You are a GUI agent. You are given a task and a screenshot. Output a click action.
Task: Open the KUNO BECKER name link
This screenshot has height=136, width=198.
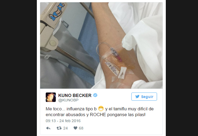pyautogui.click(x=75, y=96)
